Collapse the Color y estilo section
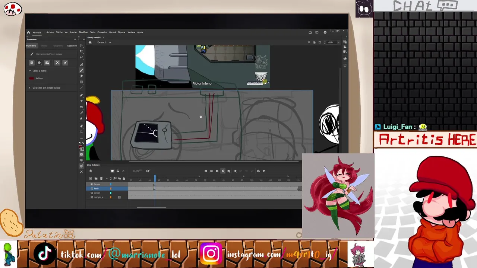Viewport: 477px width, 268px height. tap(30, 71)
